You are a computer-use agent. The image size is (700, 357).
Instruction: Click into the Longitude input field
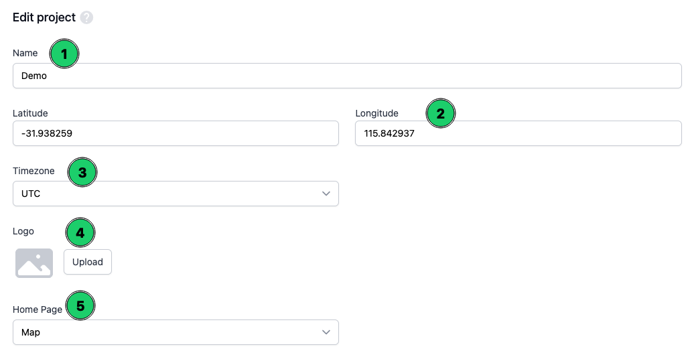(x=518, y=133)
